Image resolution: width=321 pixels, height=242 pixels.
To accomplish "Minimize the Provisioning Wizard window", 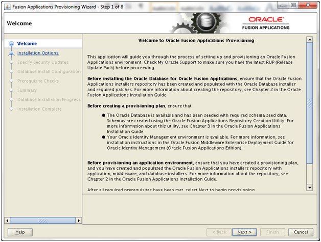I will 283,6.
